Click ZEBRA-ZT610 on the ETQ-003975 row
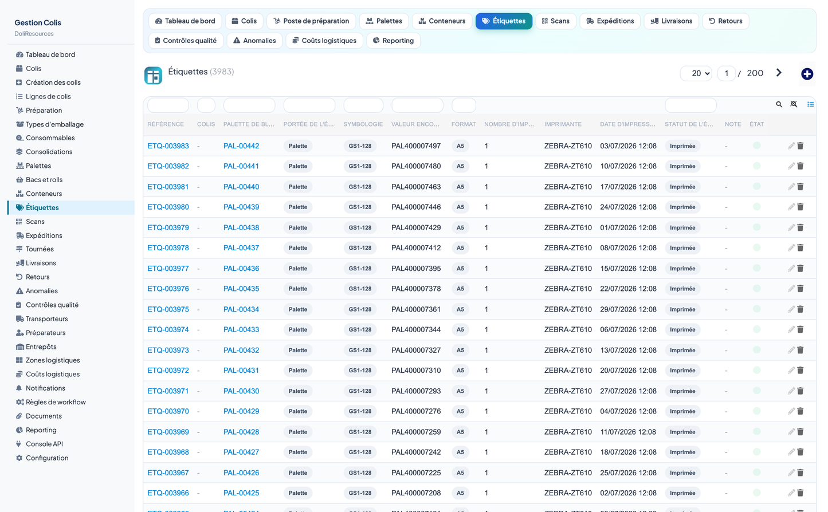 [568, 309]
